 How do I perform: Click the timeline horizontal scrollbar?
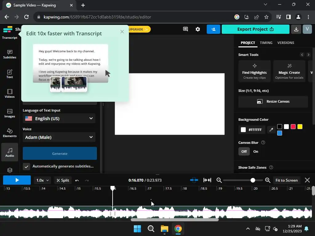175,220
